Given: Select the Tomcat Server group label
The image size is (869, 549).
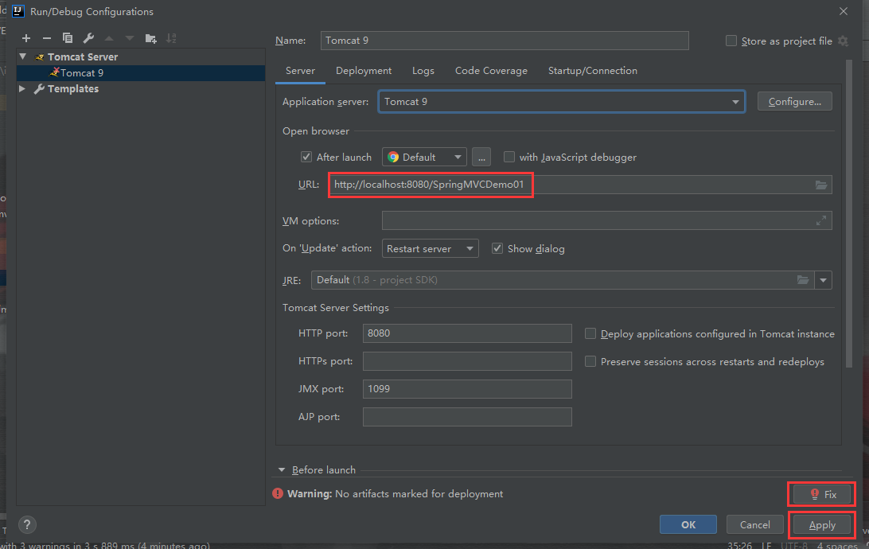Looking at the screenshot, I should tap(83, 56).
